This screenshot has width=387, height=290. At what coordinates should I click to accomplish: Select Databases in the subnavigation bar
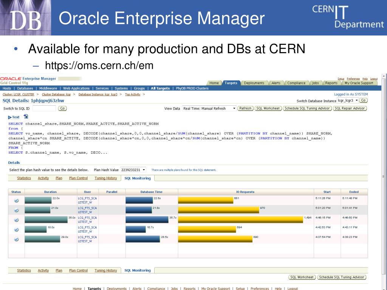[25, 88]
